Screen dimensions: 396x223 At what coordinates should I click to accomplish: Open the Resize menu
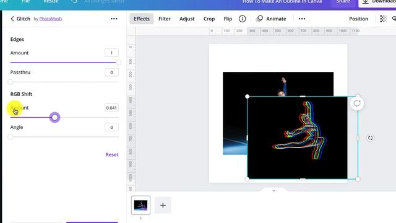pos(51,1)
